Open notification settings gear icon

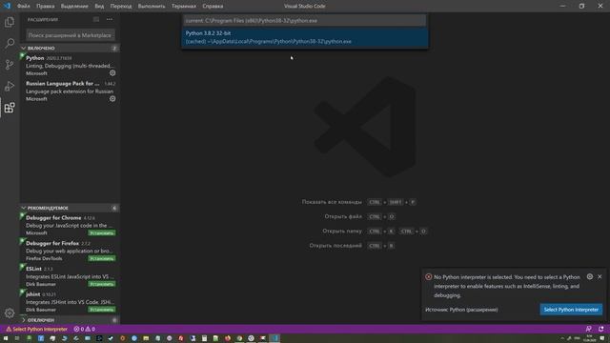(590, 276)
